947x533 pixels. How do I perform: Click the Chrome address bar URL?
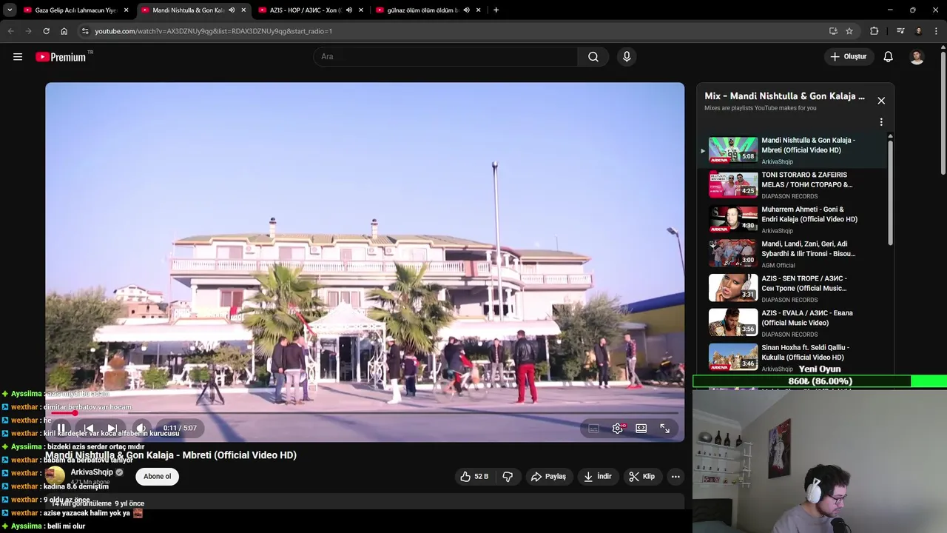(x=213, y=31)
